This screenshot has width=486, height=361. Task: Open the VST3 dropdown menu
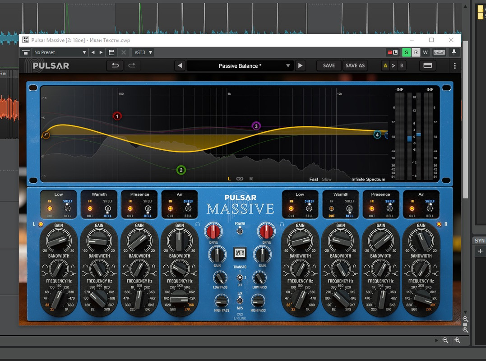pyautogui.click(x=143, y=52)
